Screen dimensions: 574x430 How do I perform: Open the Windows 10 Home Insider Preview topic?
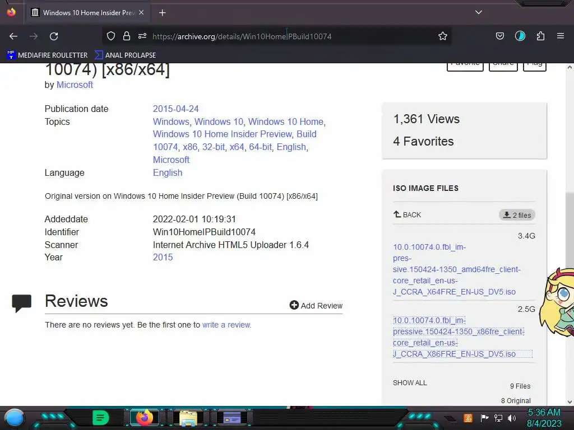click(222, 134)
